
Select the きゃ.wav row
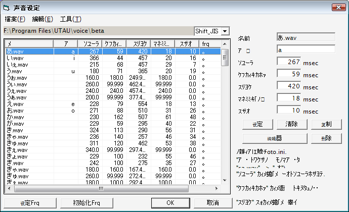113,137
